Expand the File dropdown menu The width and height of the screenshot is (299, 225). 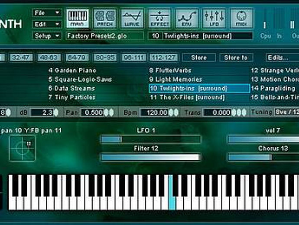47,13
